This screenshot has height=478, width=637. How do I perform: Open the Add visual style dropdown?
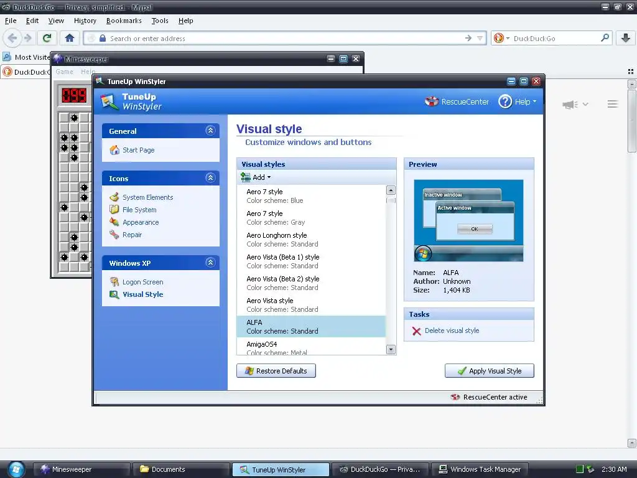256,177
